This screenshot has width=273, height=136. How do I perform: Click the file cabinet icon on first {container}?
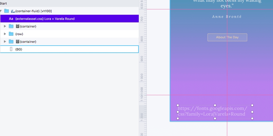coord(17,26)
